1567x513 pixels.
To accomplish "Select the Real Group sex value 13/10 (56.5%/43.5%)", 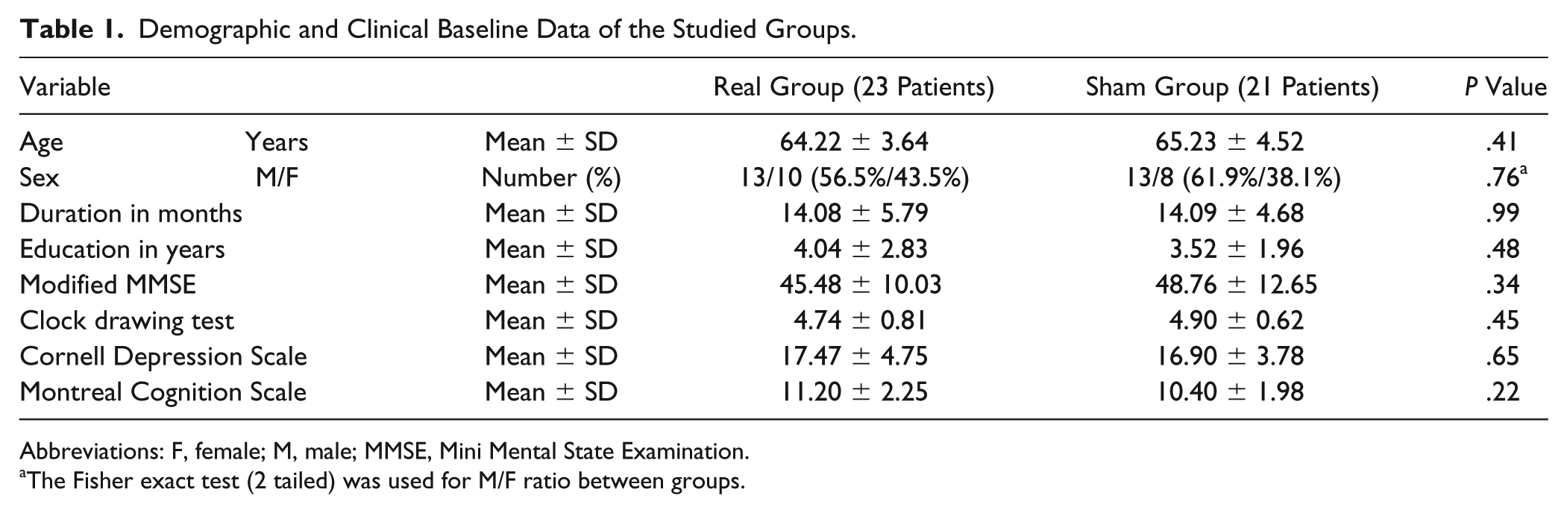I will click(x=854, y=177).
